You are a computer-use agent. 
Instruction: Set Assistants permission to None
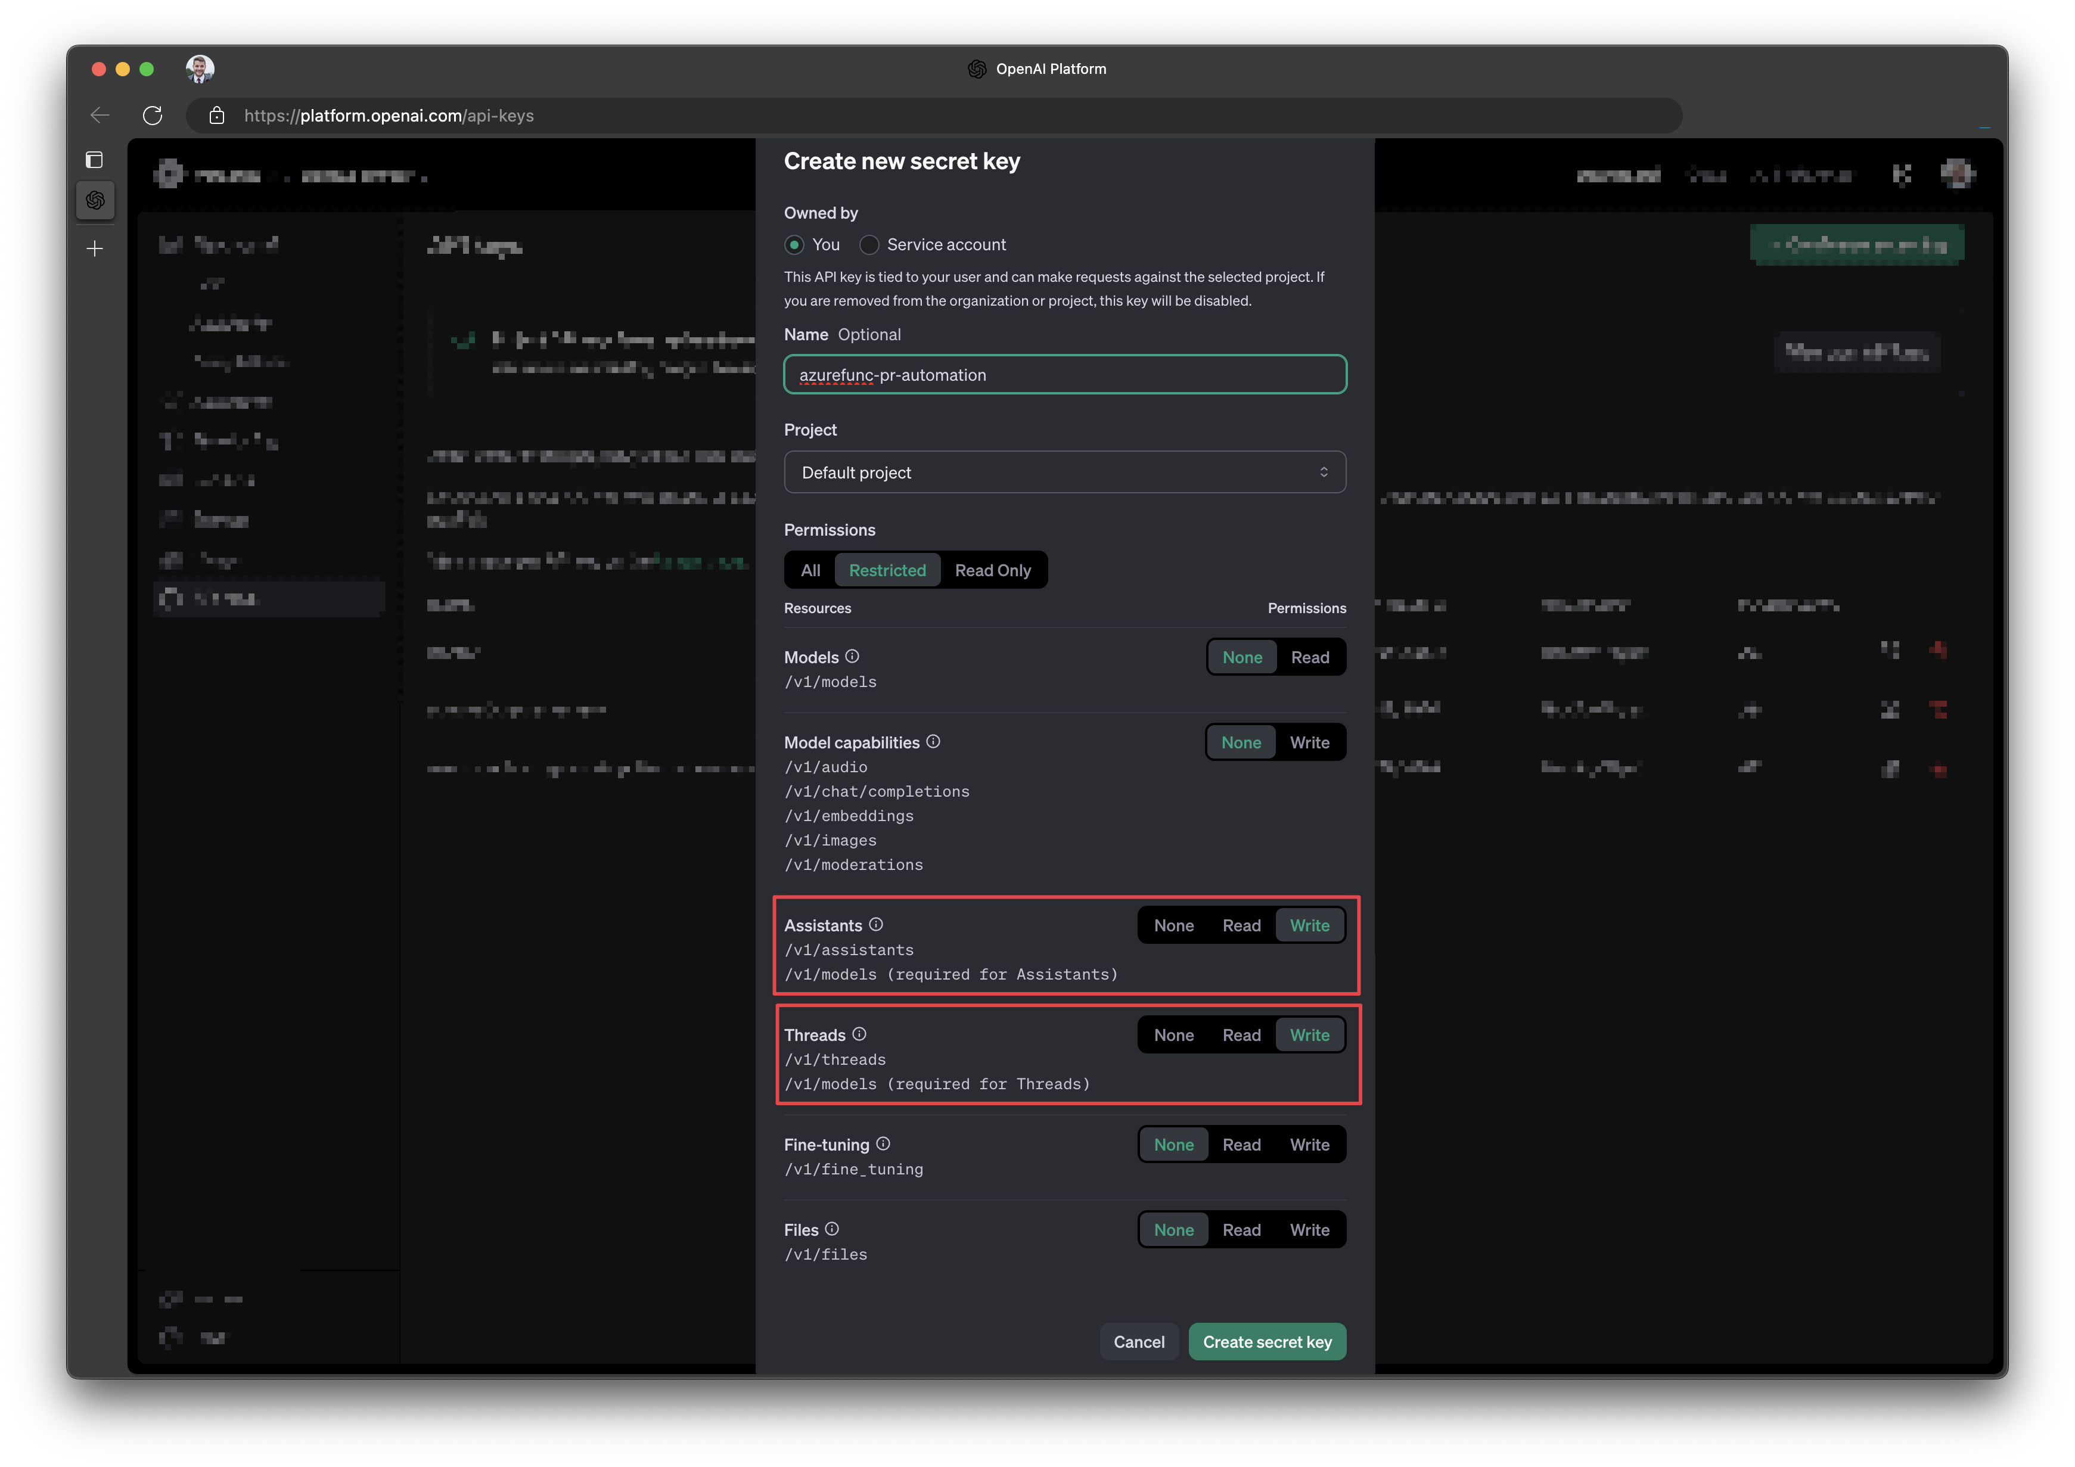click(1173, 925)
